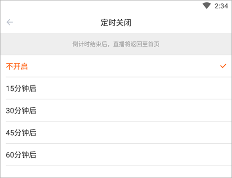Screen dimensions: 232x178
Task: Select 30分钟后 timer option
Action: [x=116, y=111]
